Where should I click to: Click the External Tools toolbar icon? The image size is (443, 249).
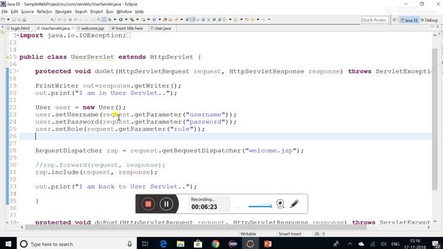pos(132,19)
